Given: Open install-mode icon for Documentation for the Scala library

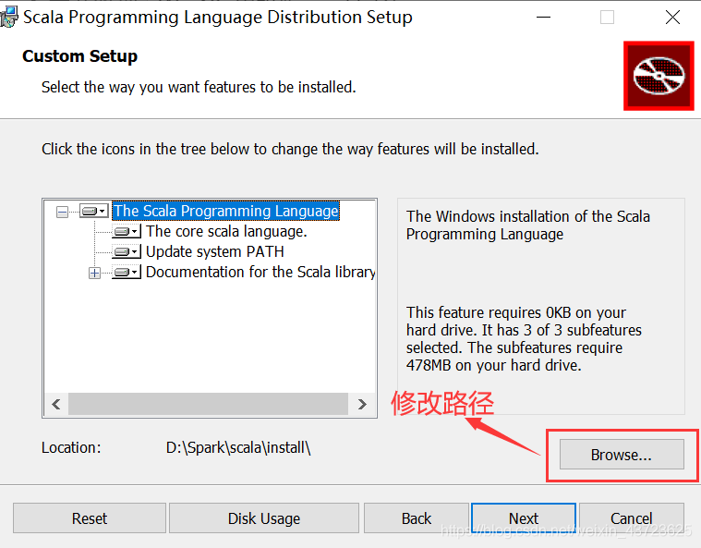Looking at the screenshot, I should click(x=127, y=272).
